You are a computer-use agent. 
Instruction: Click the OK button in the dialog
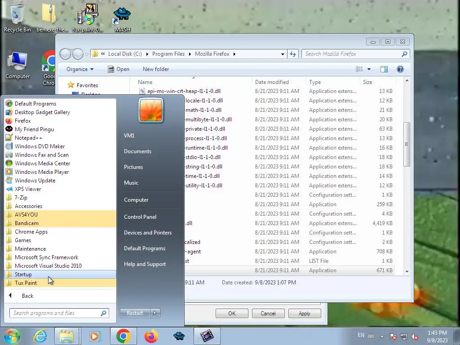pos(232,313)
